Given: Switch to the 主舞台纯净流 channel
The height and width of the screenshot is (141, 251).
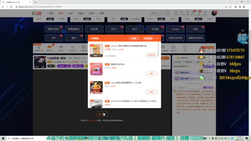Looking at the screenshot, I should point(175,38).
